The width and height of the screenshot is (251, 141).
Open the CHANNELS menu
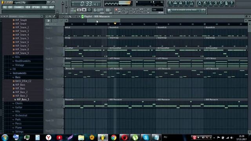click(19, 7)
